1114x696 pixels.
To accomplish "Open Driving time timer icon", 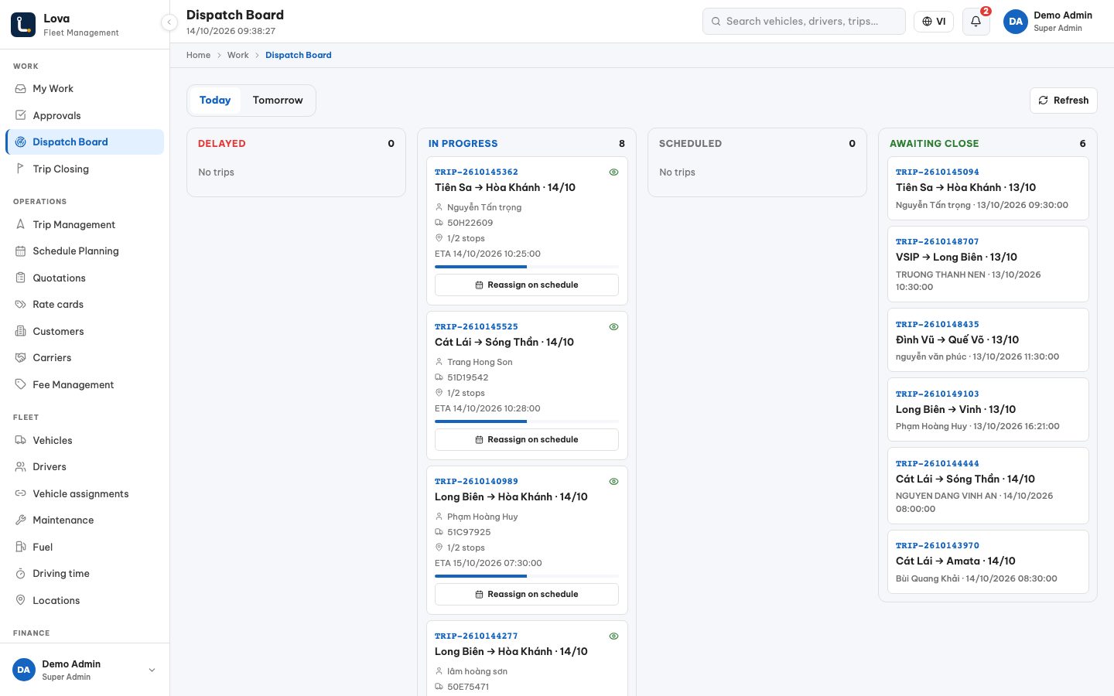I will [21, 573].
